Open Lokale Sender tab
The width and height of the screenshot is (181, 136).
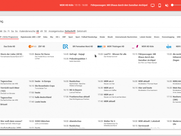(x=145, y=37)
